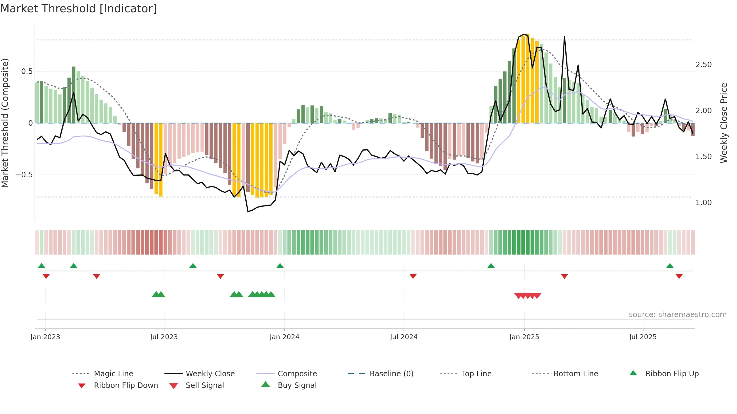Click the green triangle icon beside Ribbon Flip Up legend
This screenshot has height=414, width=737.
click(633, 373)
